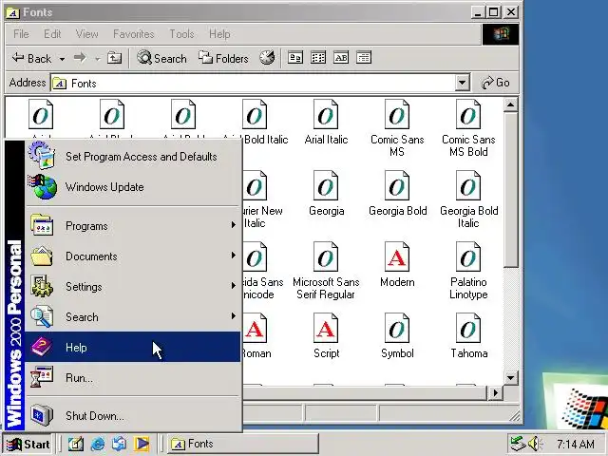Launch Internet Explorer from Quick Launch
Viewport: 608px width, 456px height.
[98, 444]
